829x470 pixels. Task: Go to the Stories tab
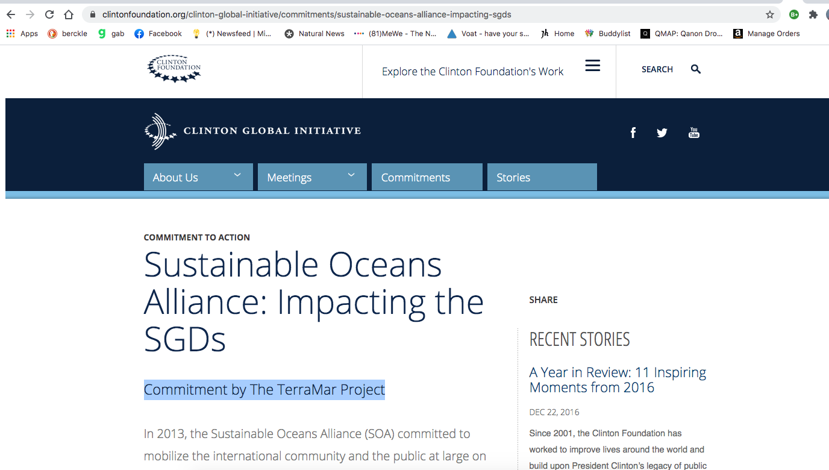pyautogui.click(x=542, y=177)
